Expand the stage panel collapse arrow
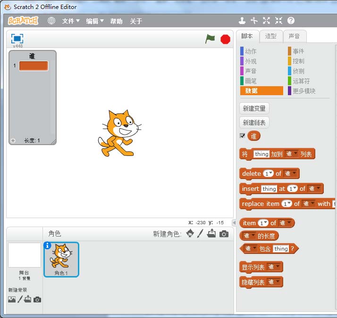 tap(234, 222)
